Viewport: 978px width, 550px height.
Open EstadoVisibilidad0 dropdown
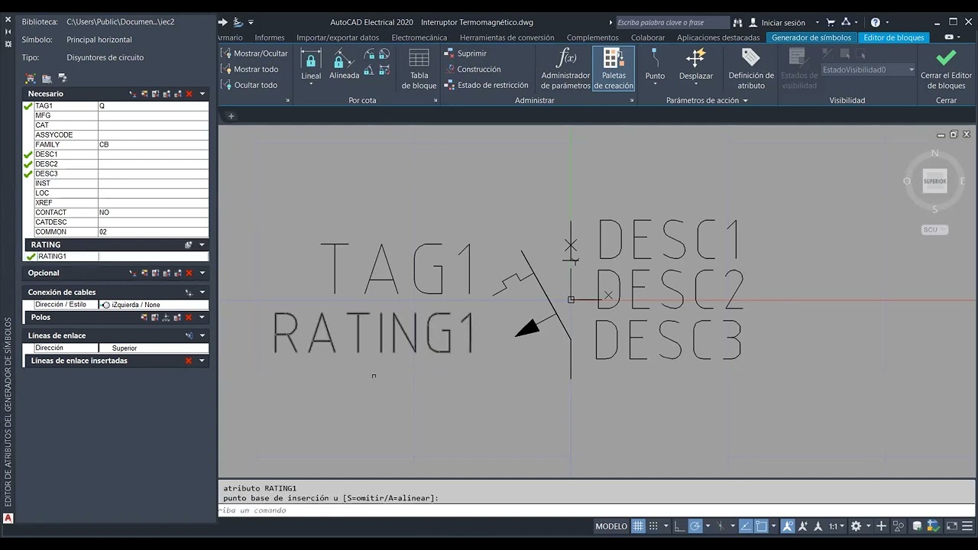[868, 70]
